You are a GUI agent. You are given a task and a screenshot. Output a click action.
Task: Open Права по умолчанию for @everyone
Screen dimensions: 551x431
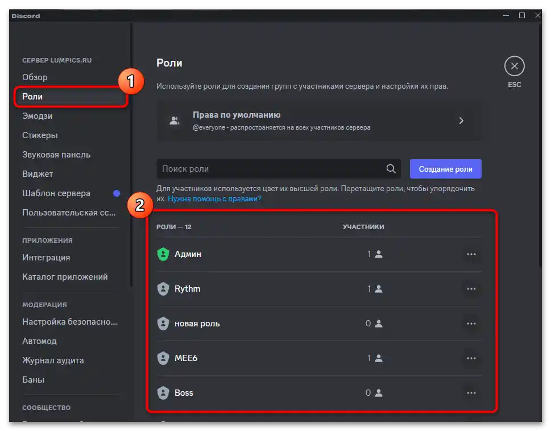319,121
